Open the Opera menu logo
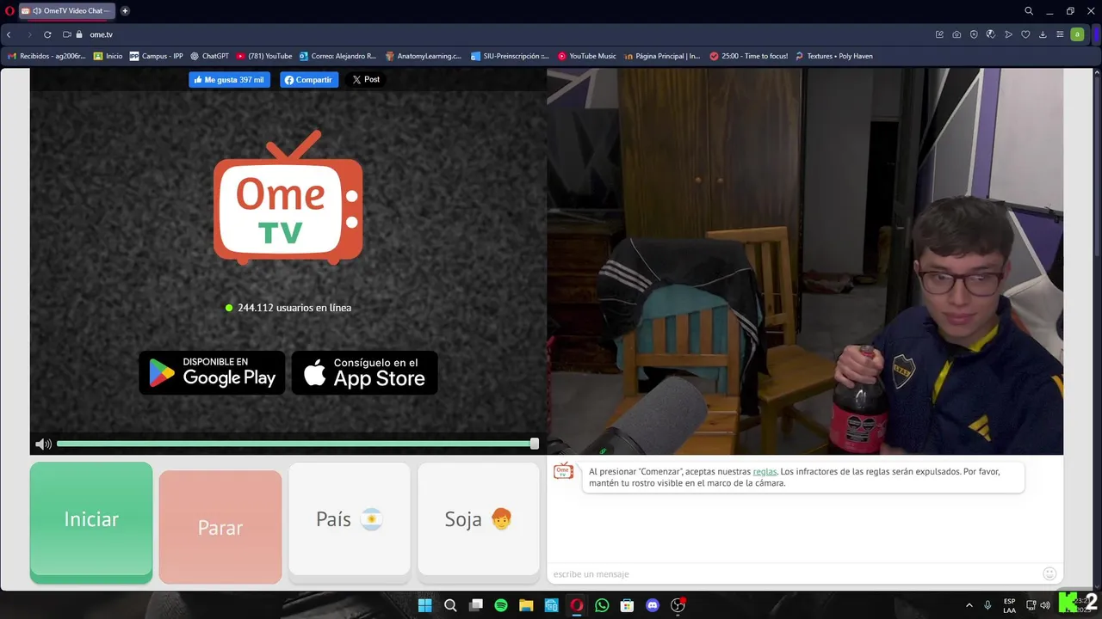 (x=10, y=11)
